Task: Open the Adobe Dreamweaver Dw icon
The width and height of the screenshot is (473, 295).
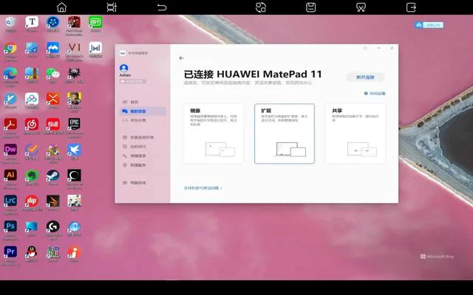Action: (10, 153)
